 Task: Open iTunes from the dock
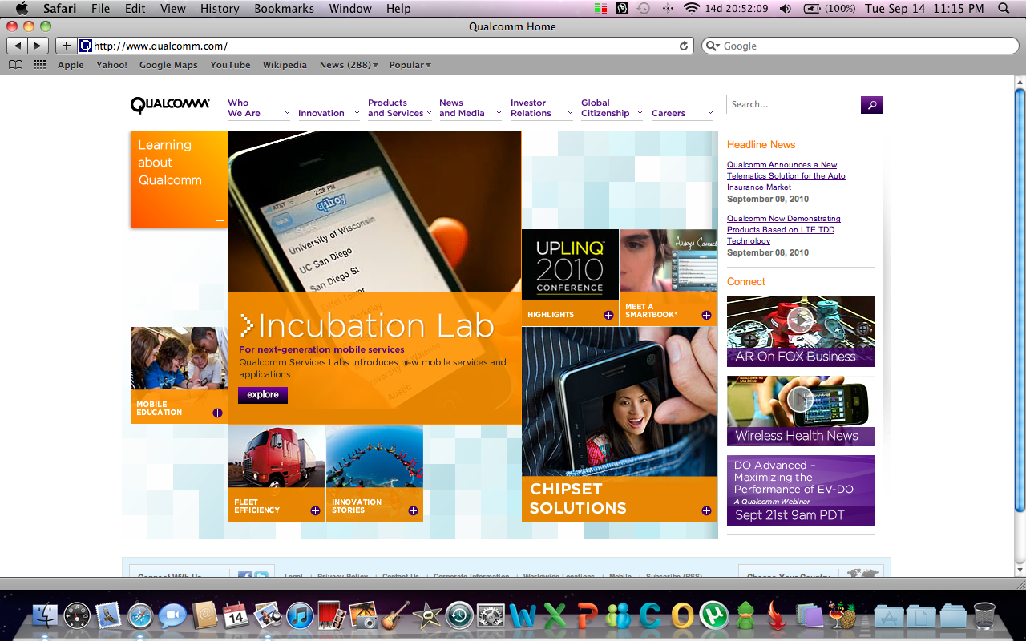(x=299, y=615)
